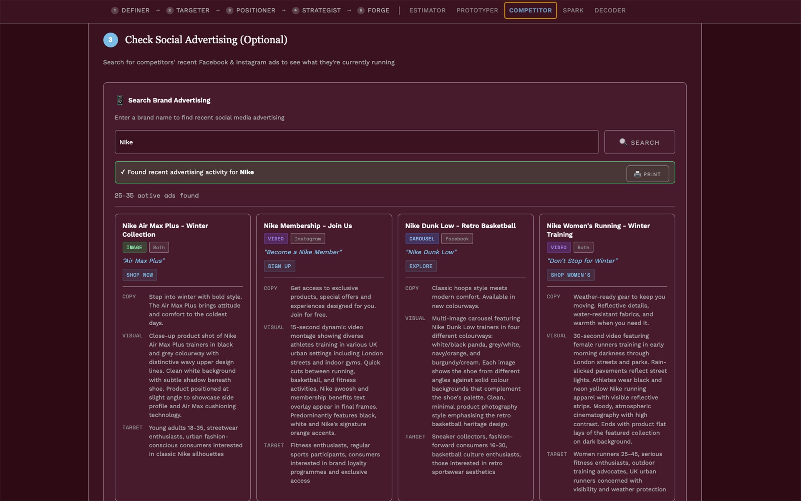
Task: Click the Both tag on Air Max Plus card
Action: [159, 248]
